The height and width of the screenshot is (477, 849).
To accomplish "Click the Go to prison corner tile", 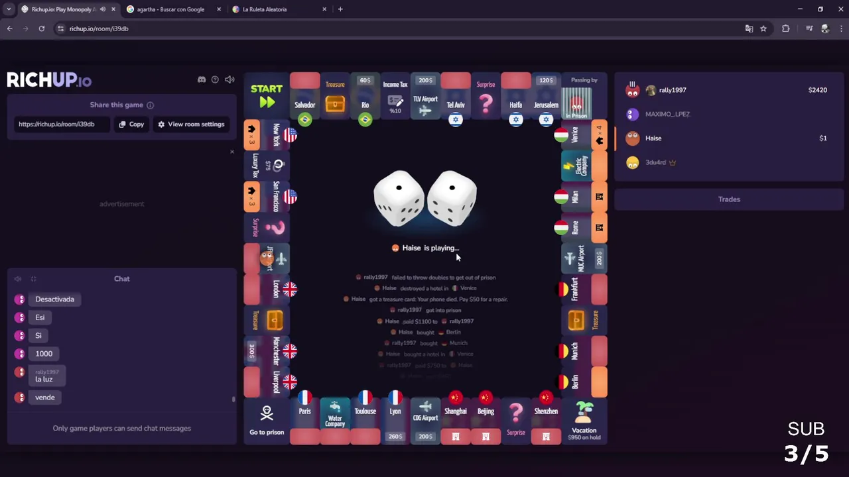I will pos(267,421).
